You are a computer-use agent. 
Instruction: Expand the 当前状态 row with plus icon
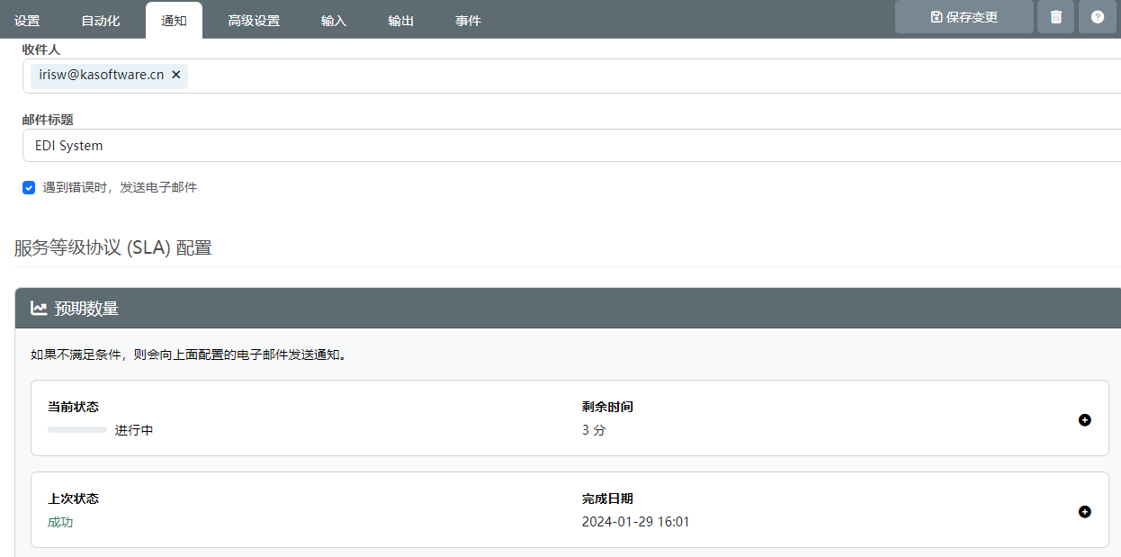[1084, 420]
